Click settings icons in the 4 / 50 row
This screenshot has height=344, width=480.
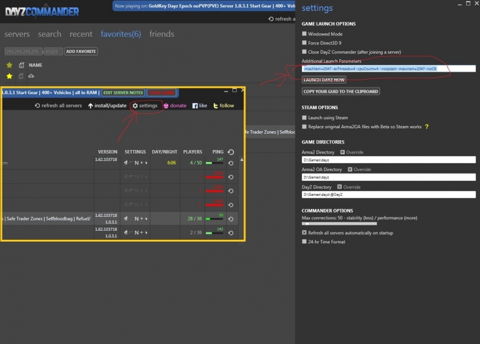(x=135, y=163)
